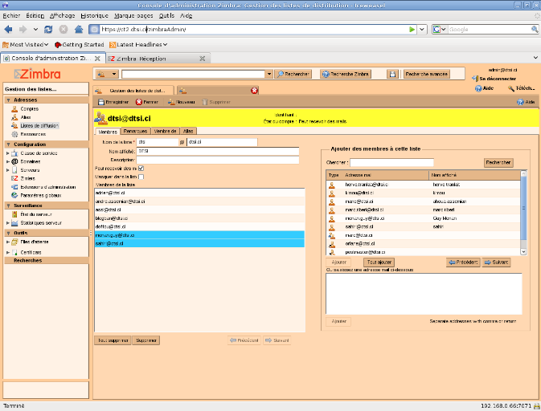
Task: Click the 'Nom affiché' input field
Action: click(217, 150)
